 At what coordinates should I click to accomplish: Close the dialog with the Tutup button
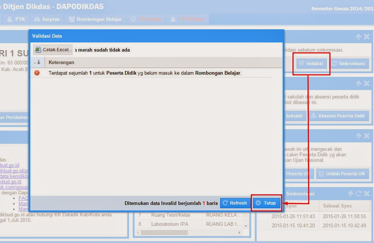266,203
